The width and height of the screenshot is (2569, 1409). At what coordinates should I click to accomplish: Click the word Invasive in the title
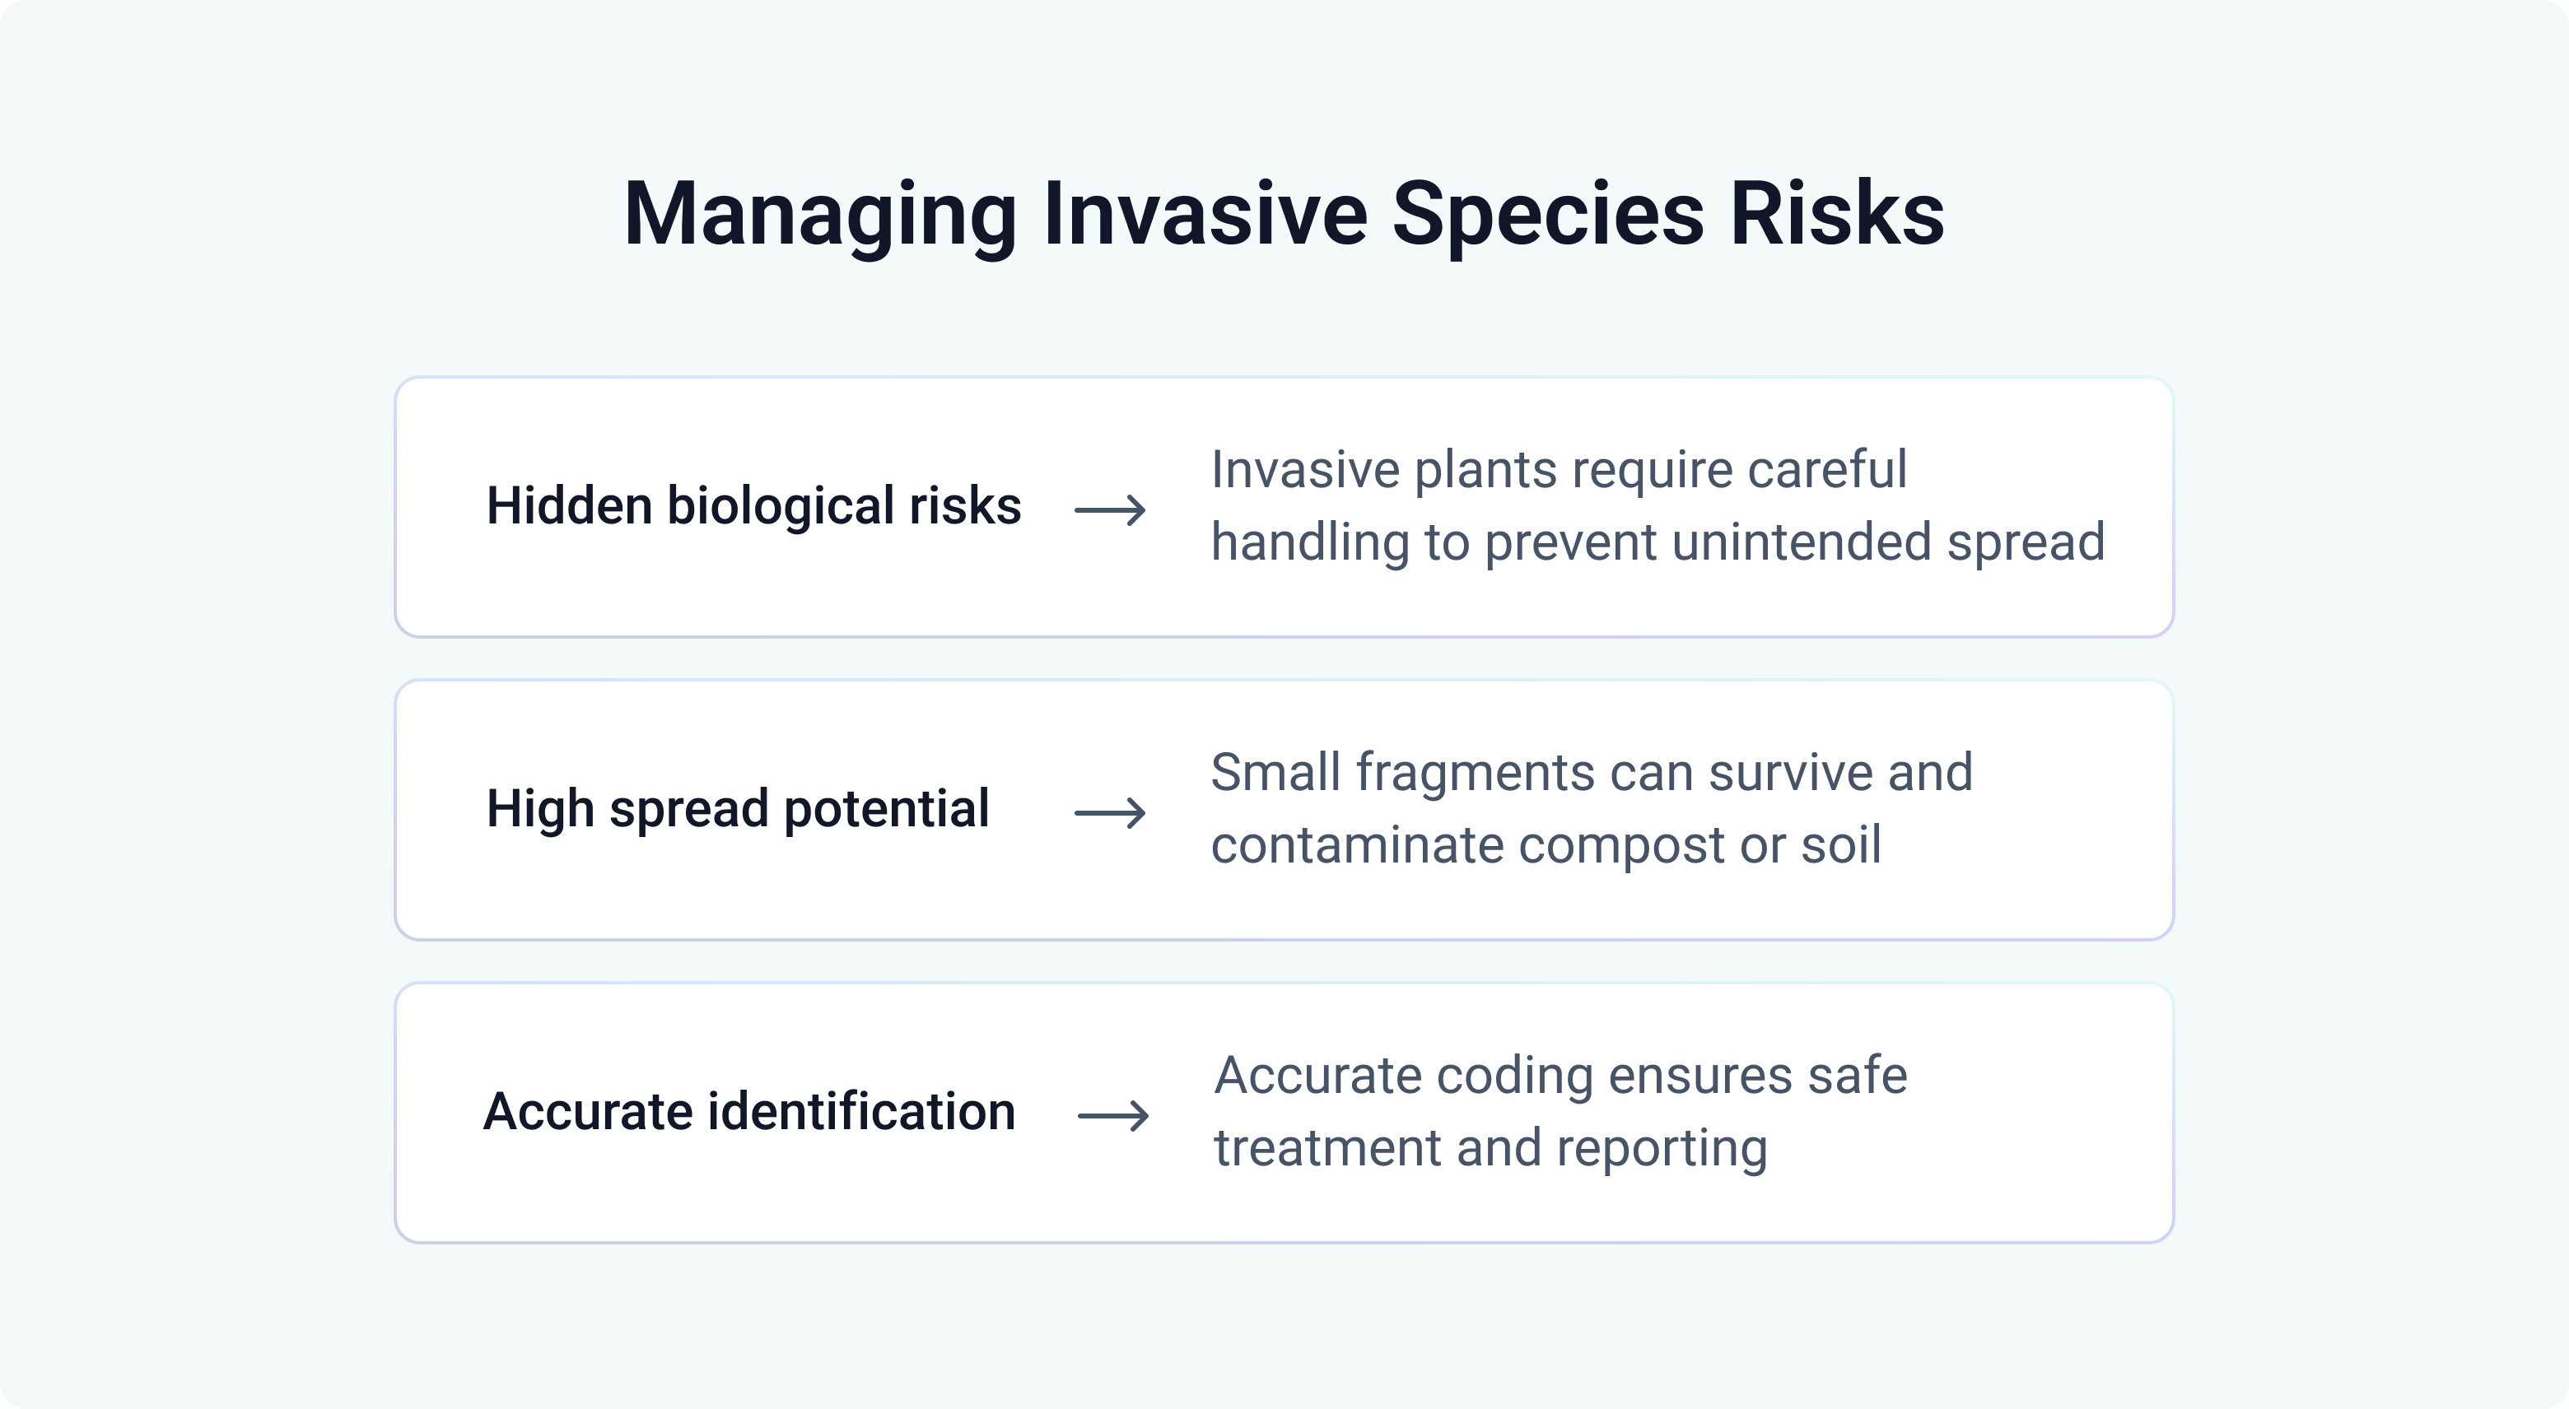pyautogui.click(x=1205, y=213)
